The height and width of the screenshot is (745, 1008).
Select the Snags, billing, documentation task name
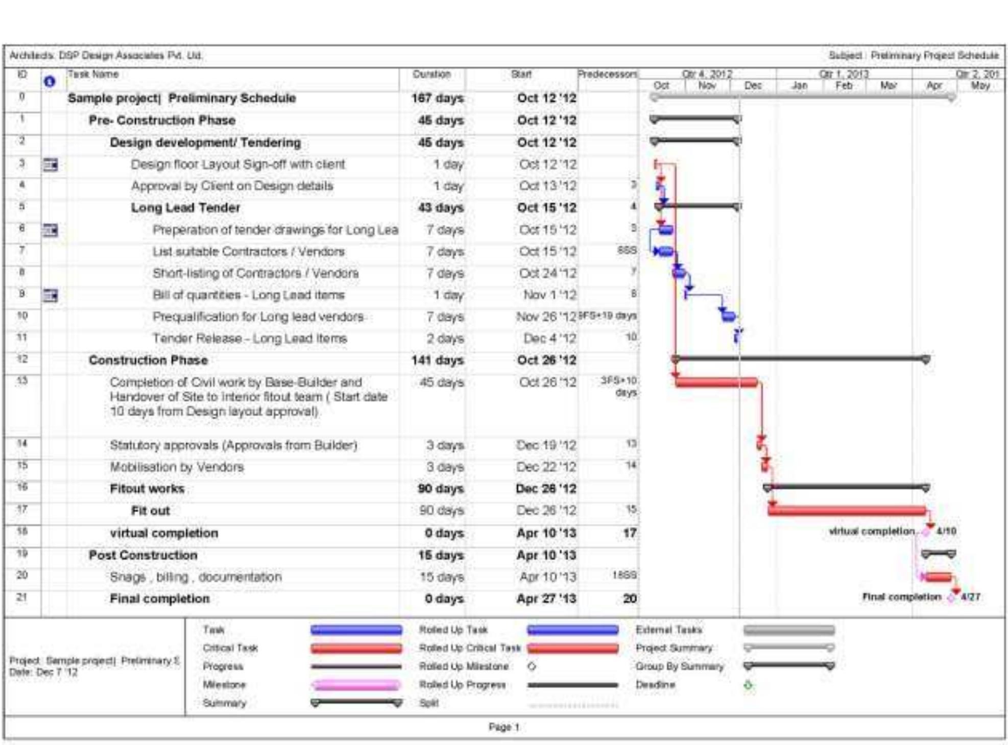coord(194,577)
